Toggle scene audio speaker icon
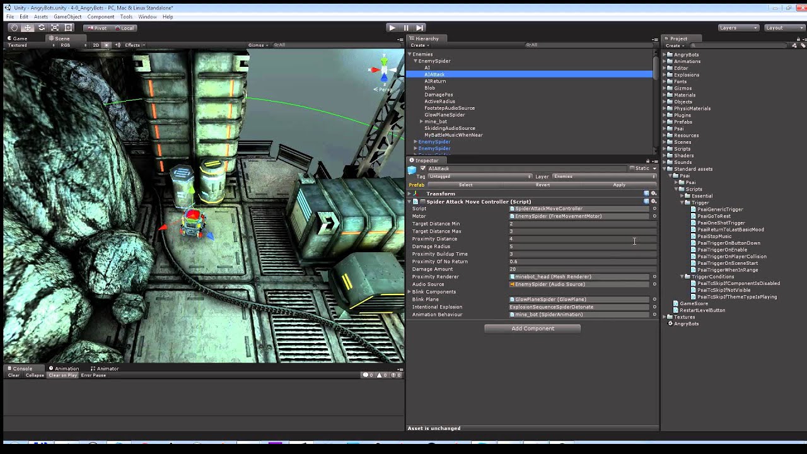The height and width of the screenshot is (454, 807). coord(118,45)
